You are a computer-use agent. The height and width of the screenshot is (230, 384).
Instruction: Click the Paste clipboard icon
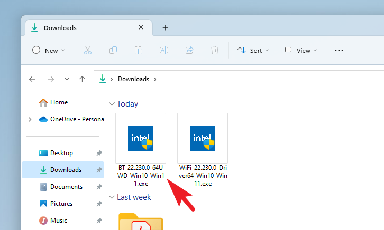pos(139,50)
